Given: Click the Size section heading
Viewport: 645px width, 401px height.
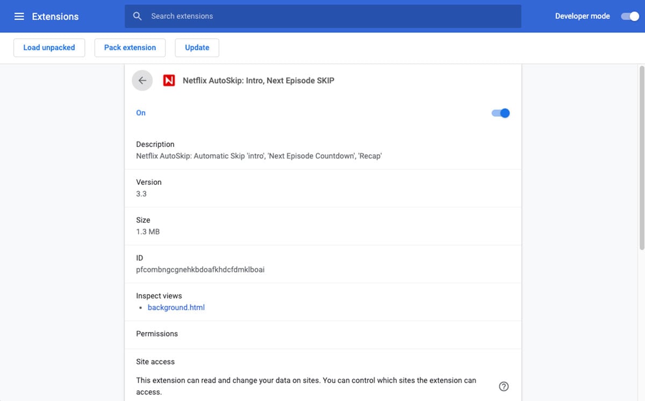Looking at the screenshot, I should click(x=143, y=220).
